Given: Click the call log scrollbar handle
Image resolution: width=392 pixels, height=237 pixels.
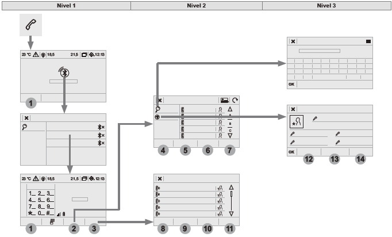Looking at the screenshot, I should pos(231,194).
